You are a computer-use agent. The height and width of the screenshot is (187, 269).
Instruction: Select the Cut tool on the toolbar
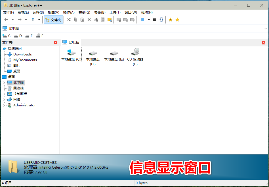click(x=69, y=20)
